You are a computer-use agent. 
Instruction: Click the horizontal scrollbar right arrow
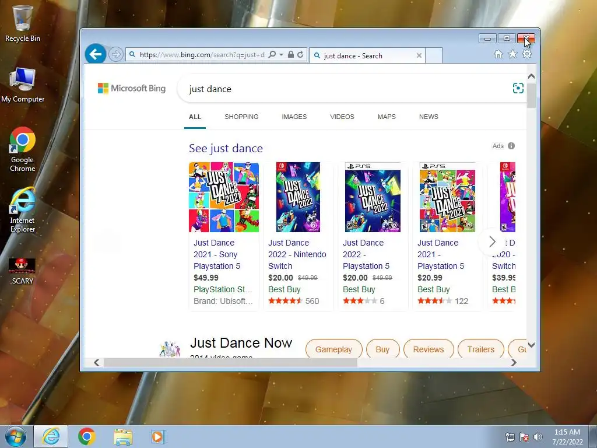pyautogui.click(x=514, y=362)
